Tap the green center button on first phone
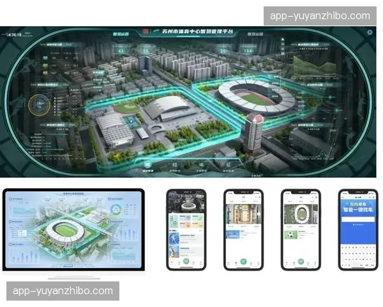383x307 pixels. (x=186, y=262)
